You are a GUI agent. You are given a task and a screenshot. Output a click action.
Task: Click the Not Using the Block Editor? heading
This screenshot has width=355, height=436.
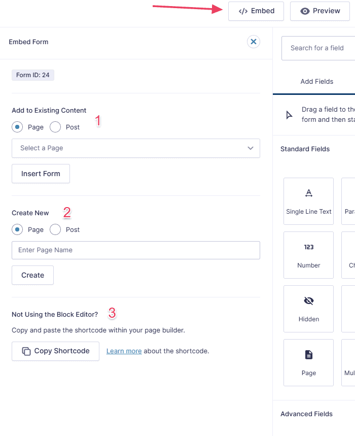pyautogui.click(x=55, y=315)
